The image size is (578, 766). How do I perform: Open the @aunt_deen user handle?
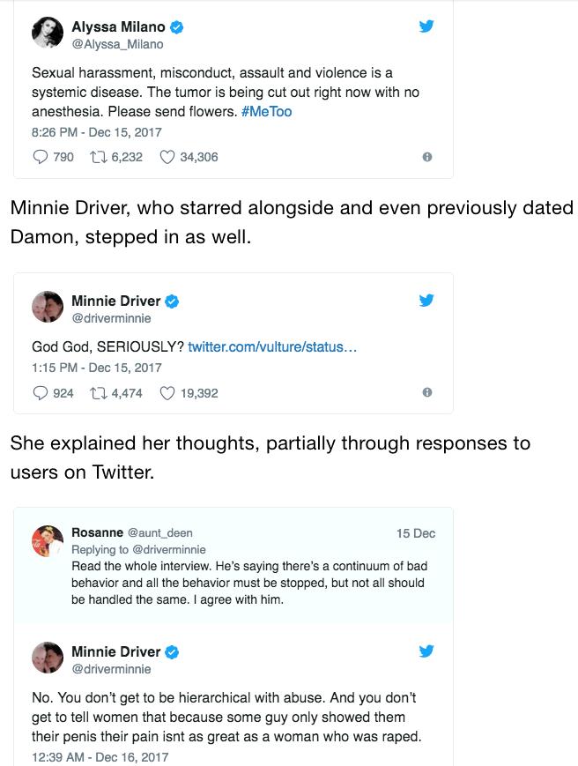click(160, 532)
